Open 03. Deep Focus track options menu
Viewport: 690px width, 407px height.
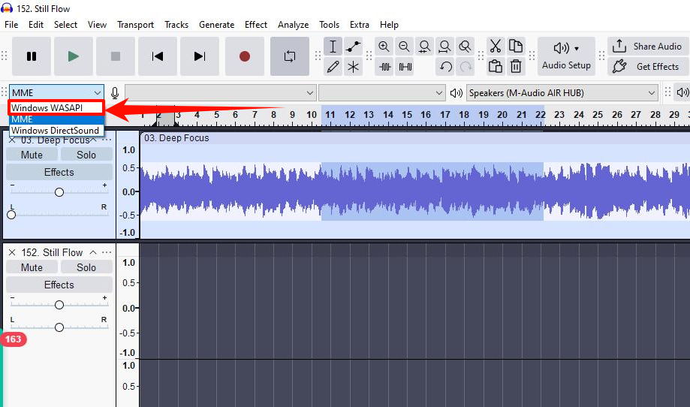point(107,140)
